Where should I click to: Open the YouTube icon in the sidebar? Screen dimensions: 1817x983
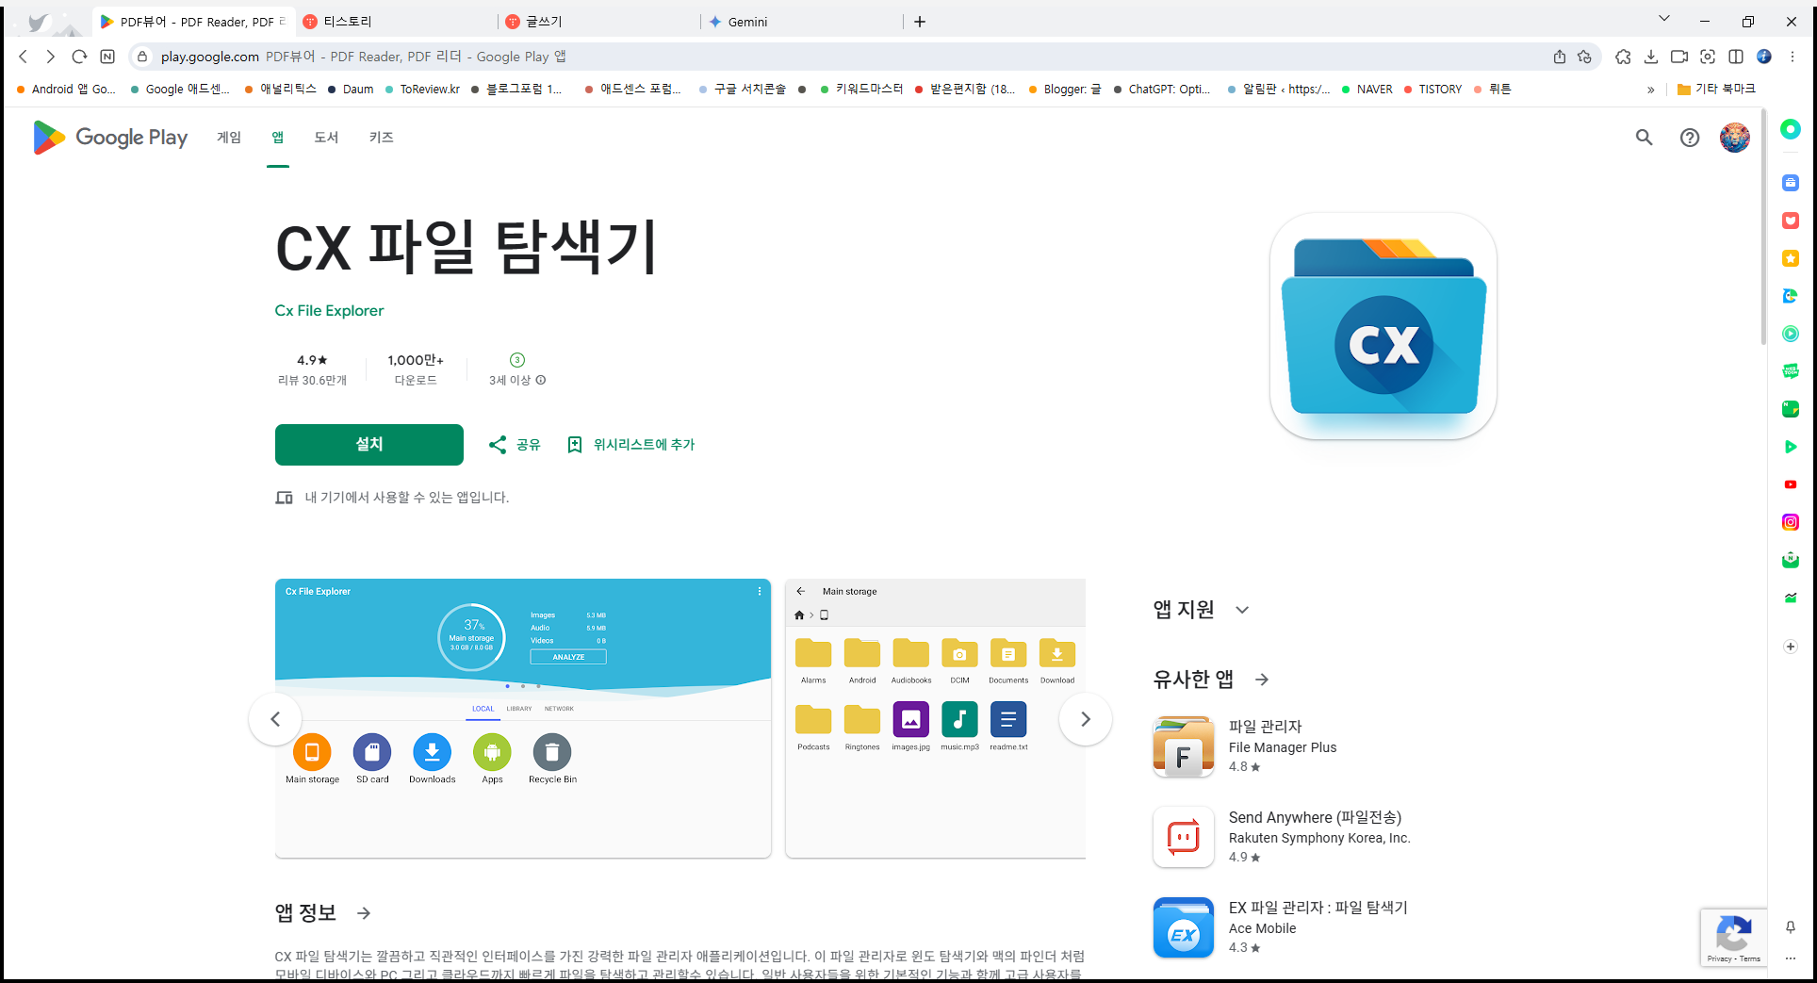point(1791,484)
